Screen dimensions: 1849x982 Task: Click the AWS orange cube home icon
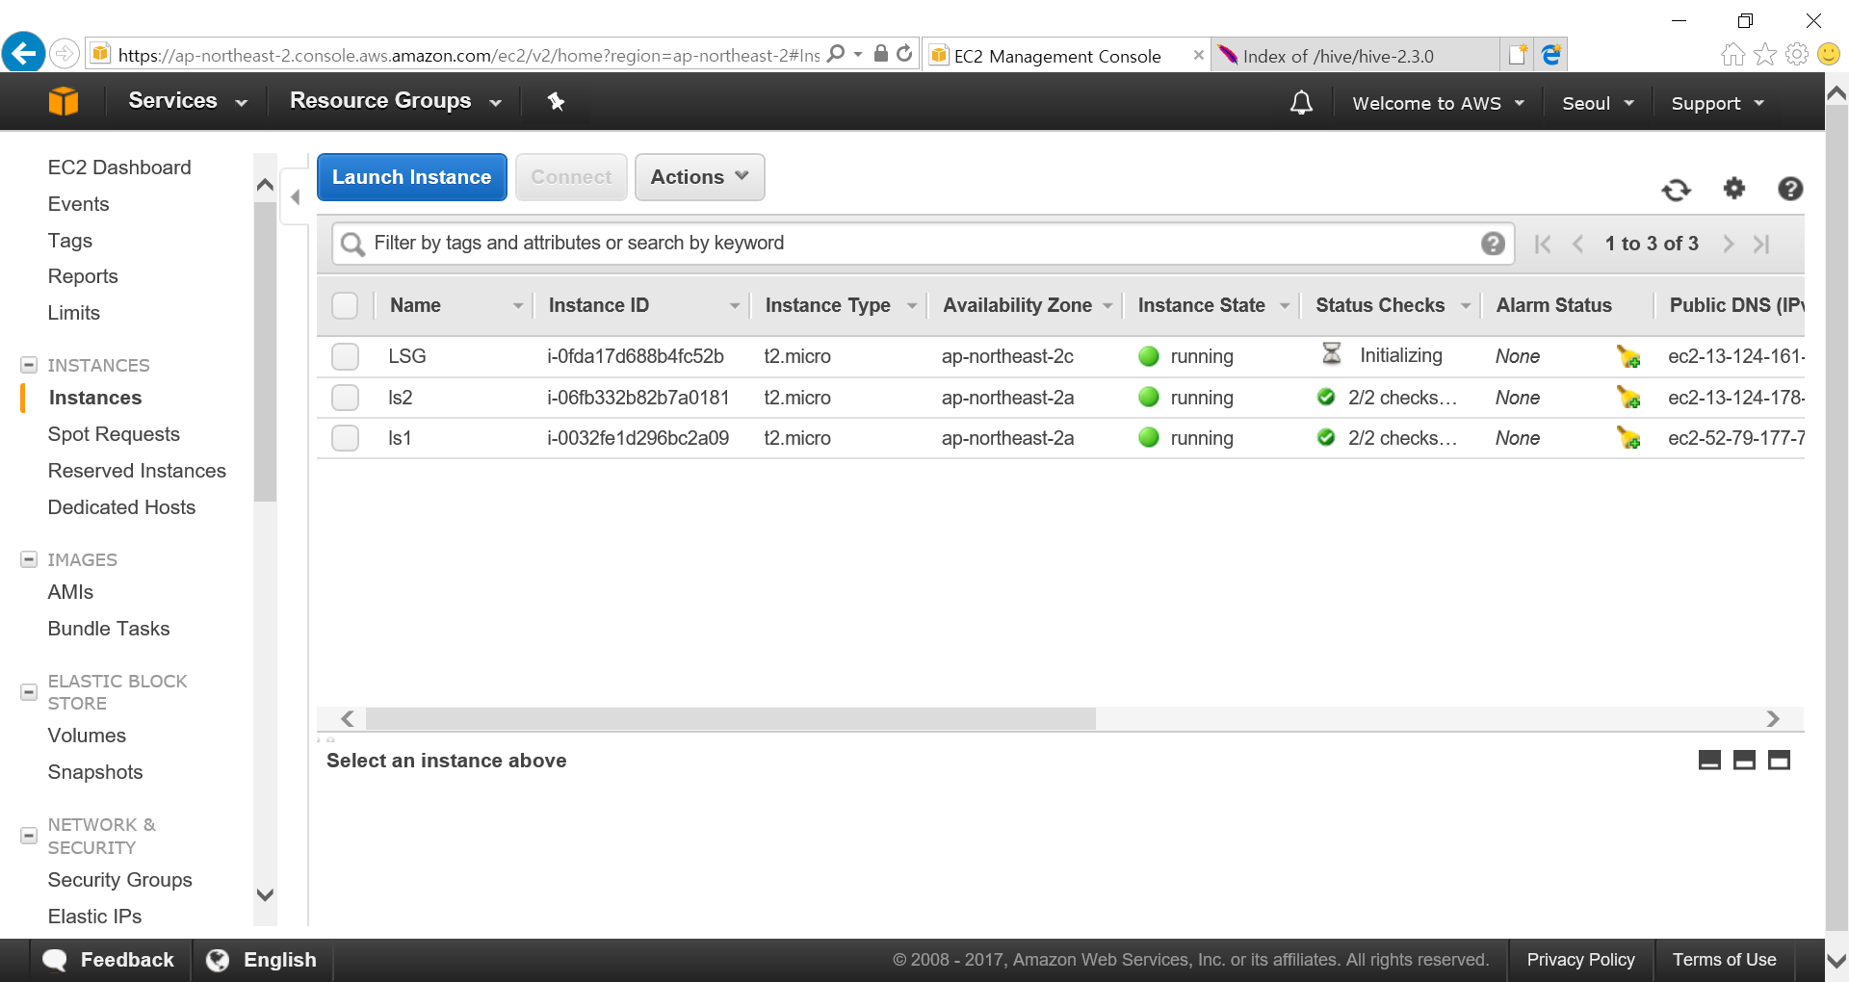click(x=64, y=101)
